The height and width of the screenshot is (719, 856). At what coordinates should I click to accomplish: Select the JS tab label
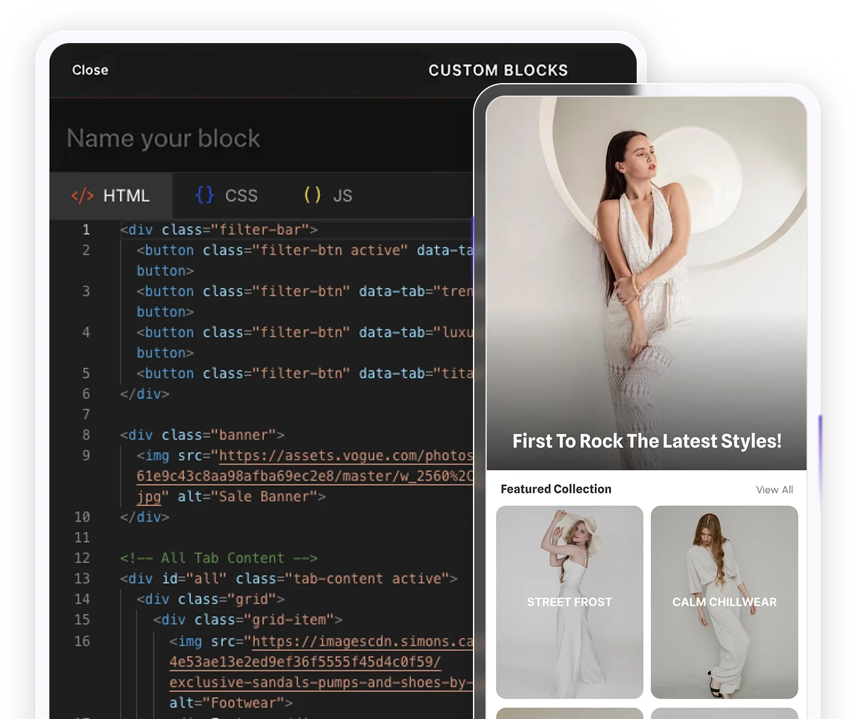coord(342,196)
